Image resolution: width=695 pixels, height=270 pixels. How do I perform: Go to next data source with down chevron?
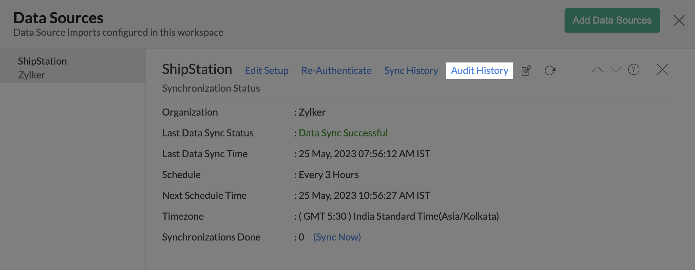pos(615,70)
